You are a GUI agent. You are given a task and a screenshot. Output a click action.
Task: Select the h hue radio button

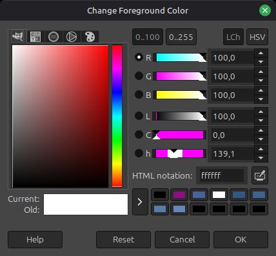[139, 153]
